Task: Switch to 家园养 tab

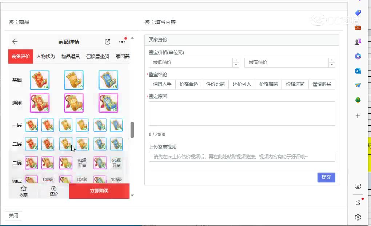Action: point(123,56)
